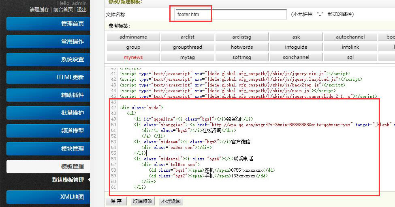Viewport: 395px width, 207px height.
Task: Open the 批量维护 sidebar menu
Action: tap(48, 113)
